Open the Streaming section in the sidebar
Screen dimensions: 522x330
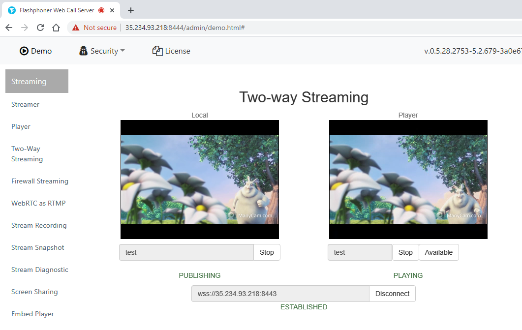click(36, 81)
